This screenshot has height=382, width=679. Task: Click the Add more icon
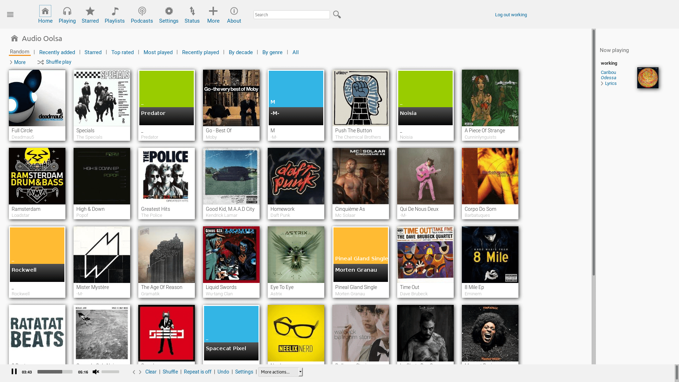(x=213, y=11)
